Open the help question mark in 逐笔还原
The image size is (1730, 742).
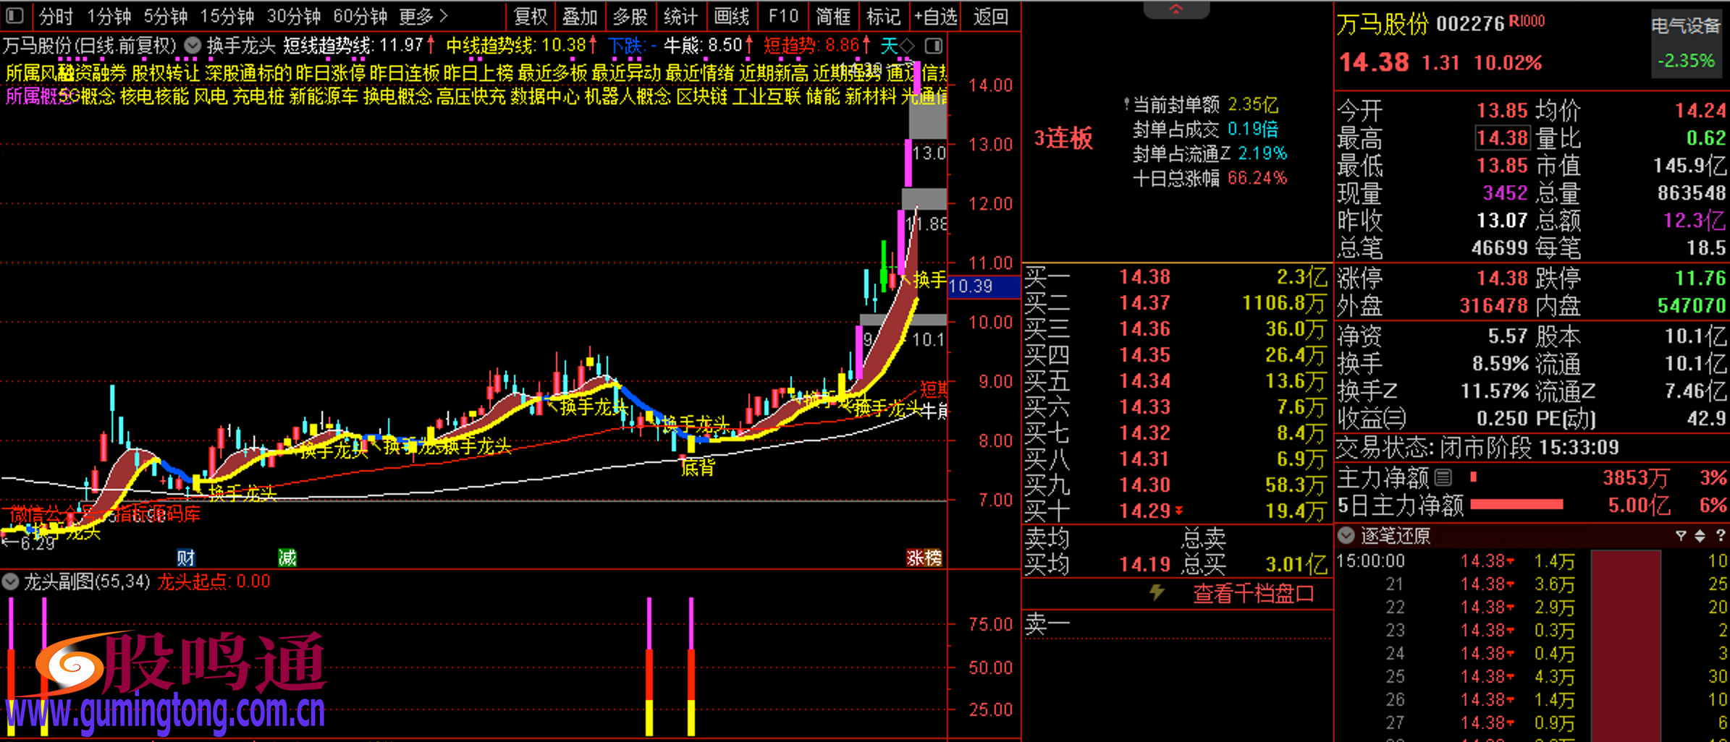pos(1720,536)
